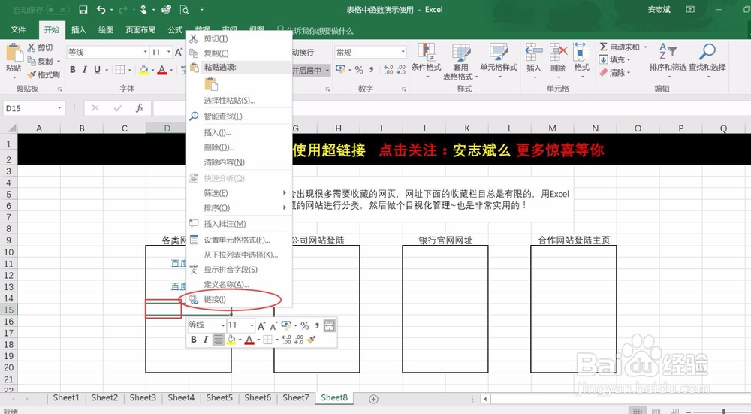Screen dimensions: 751x414
Task: Choose Paste Special in context menu
Action: point(239,101)
